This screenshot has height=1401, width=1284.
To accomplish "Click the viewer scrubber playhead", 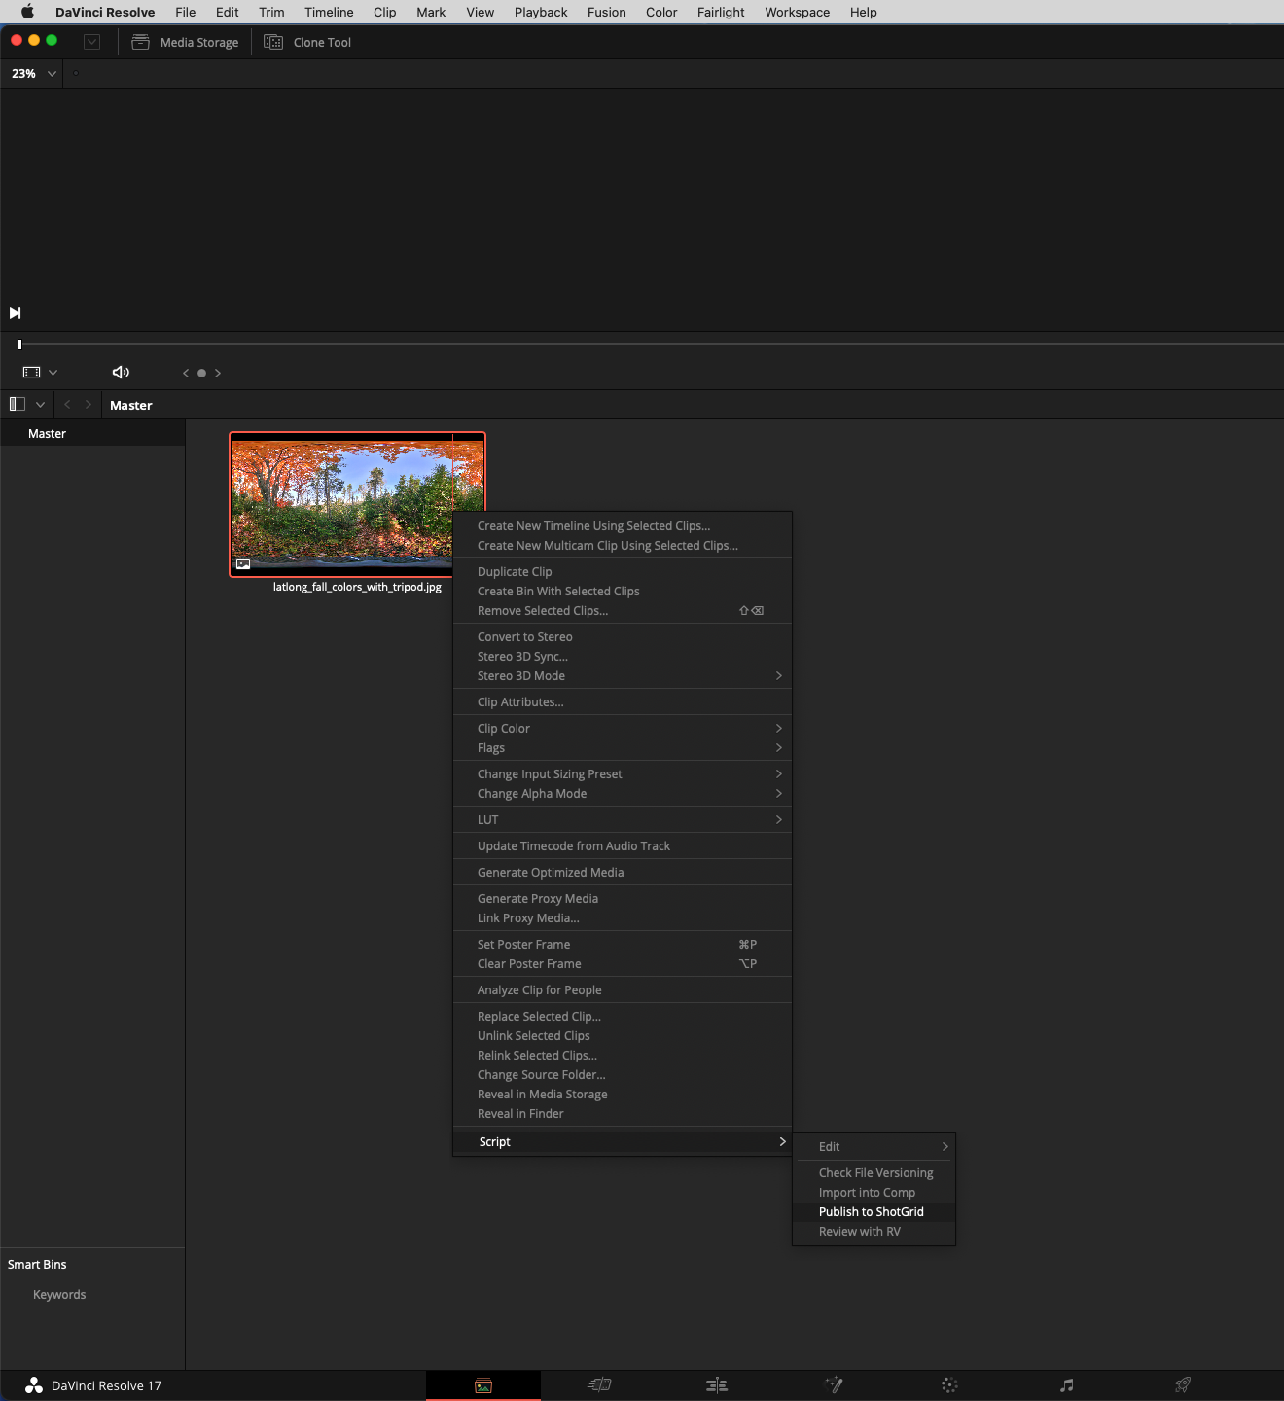I will click(19, 344).
